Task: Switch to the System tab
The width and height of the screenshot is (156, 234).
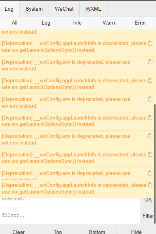Action: click(x=34, y=9)
